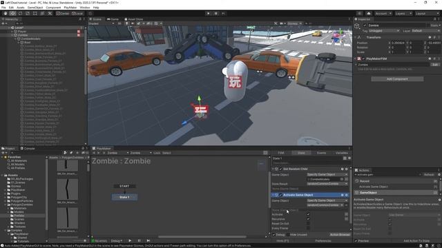Open settings gear of Activate Game Object
442x248 pixels.
tap(347, 195)
